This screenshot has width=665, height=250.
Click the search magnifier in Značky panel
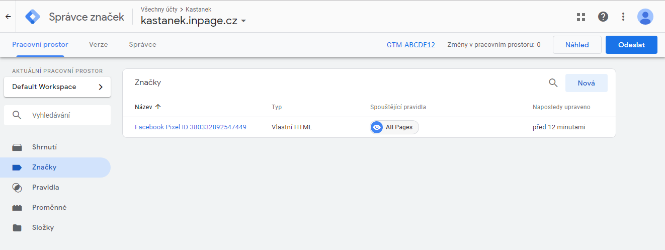click(553, 83)
